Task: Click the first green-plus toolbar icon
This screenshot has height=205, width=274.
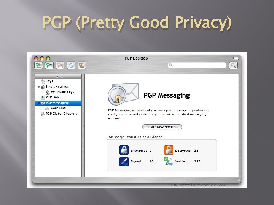Action: tap(38, 65)
